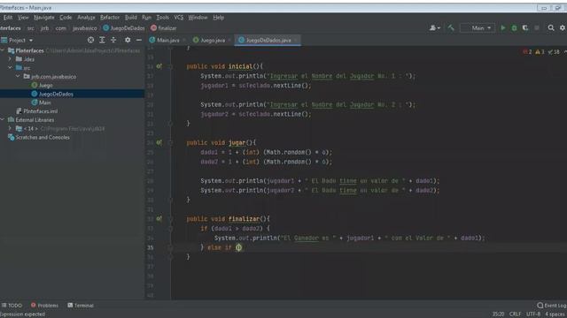Image resolution: width=567 pixels, height=318 pixels.
Task: Click finalizar breadcrumb in navigation bar
Action: (163, 28)
